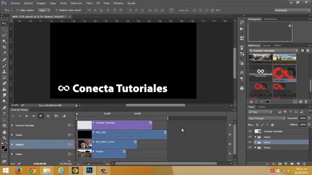Image resolution: width=312 pixels, height=175 pixels.
Task: Step to next frame in timeline
Action: pyautogui.click(x=34, y=116)
